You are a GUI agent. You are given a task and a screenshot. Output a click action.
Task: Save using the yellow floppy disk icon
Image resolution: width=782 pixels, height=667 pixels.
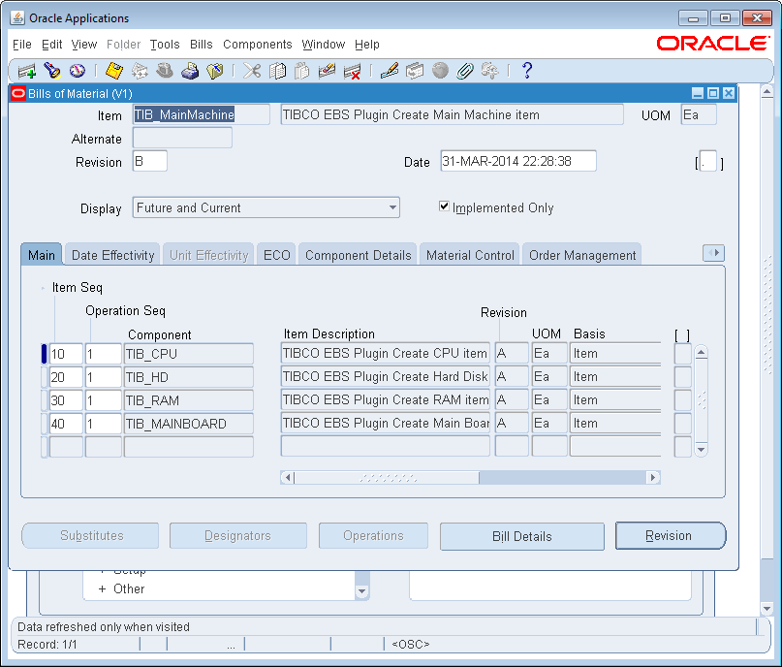tap(114, 71)
